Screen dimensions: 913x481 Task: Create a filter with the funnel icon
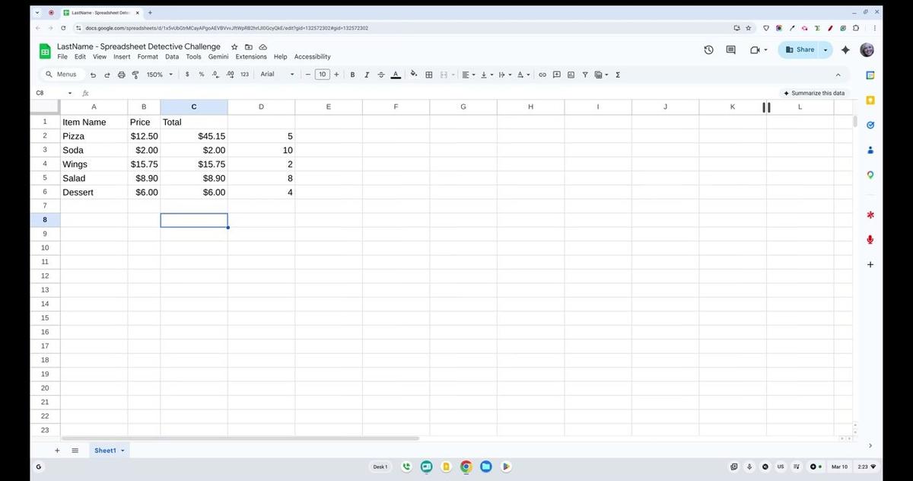point(586,74)
